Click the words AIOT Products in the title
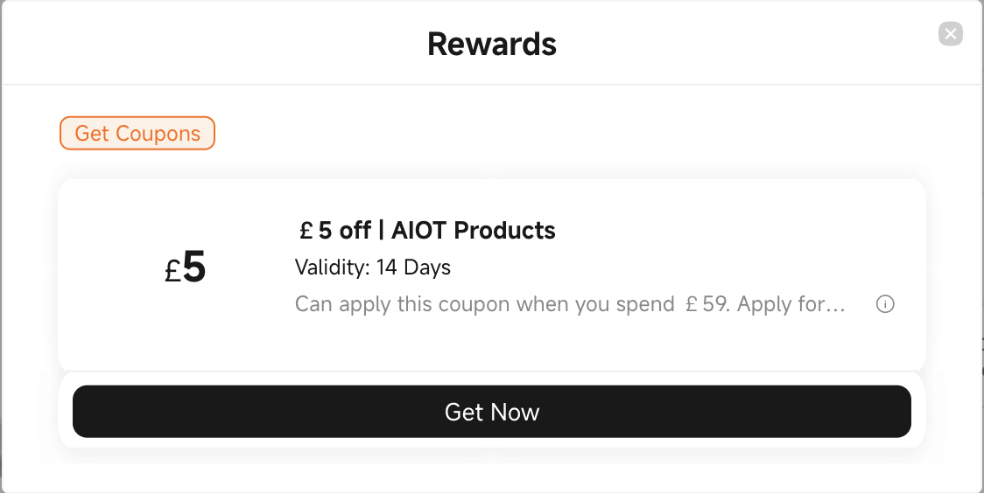 coord(474,231)
